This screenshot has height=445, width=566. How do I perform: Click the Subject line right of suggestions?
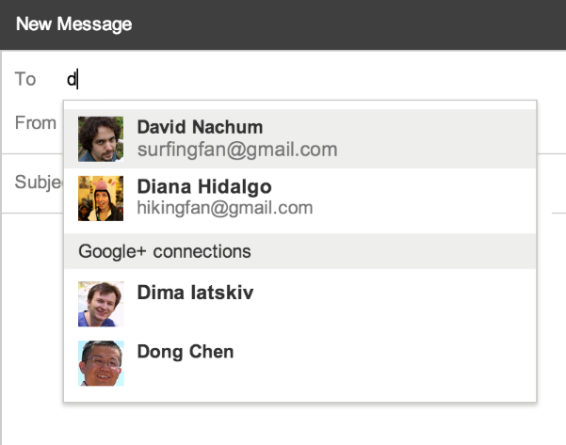[x=551, y=183]
